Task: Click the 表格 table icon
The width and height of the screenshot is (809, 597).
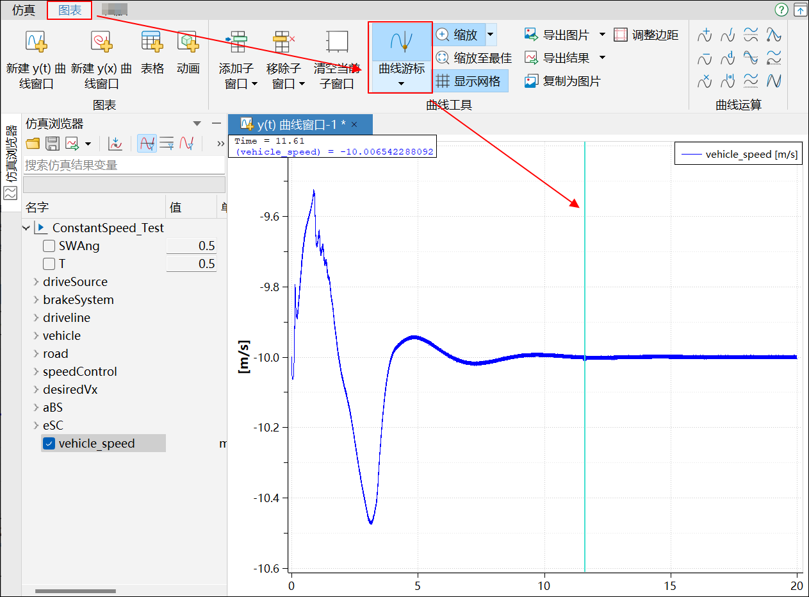Action: [152, 51]
